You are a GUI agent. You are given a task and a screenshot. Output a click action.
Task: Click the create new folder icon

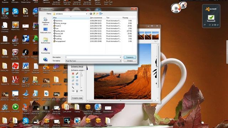pos(97,14)
